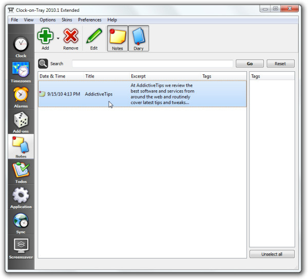Click the Go search button
The image size is (308, 279).
click(x=249, y=64)
